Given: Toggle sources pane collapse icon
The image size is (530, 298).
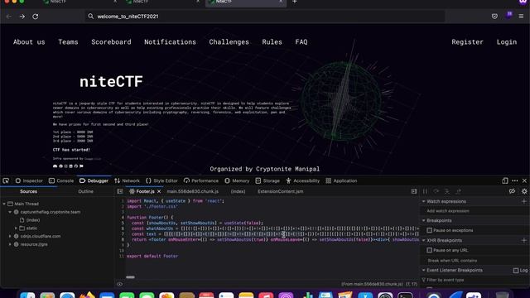Looking at the screenshot, I should coord(119,191).
